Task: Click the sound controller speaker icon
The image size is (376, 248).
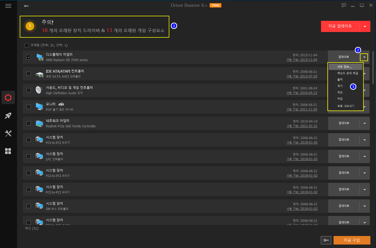Action: (x=39, y=90)
